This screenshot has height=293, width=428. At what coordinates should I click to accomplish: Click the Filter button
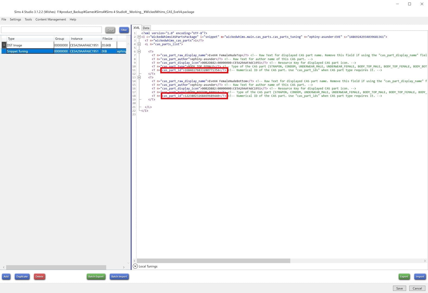[x=124, y=30]
